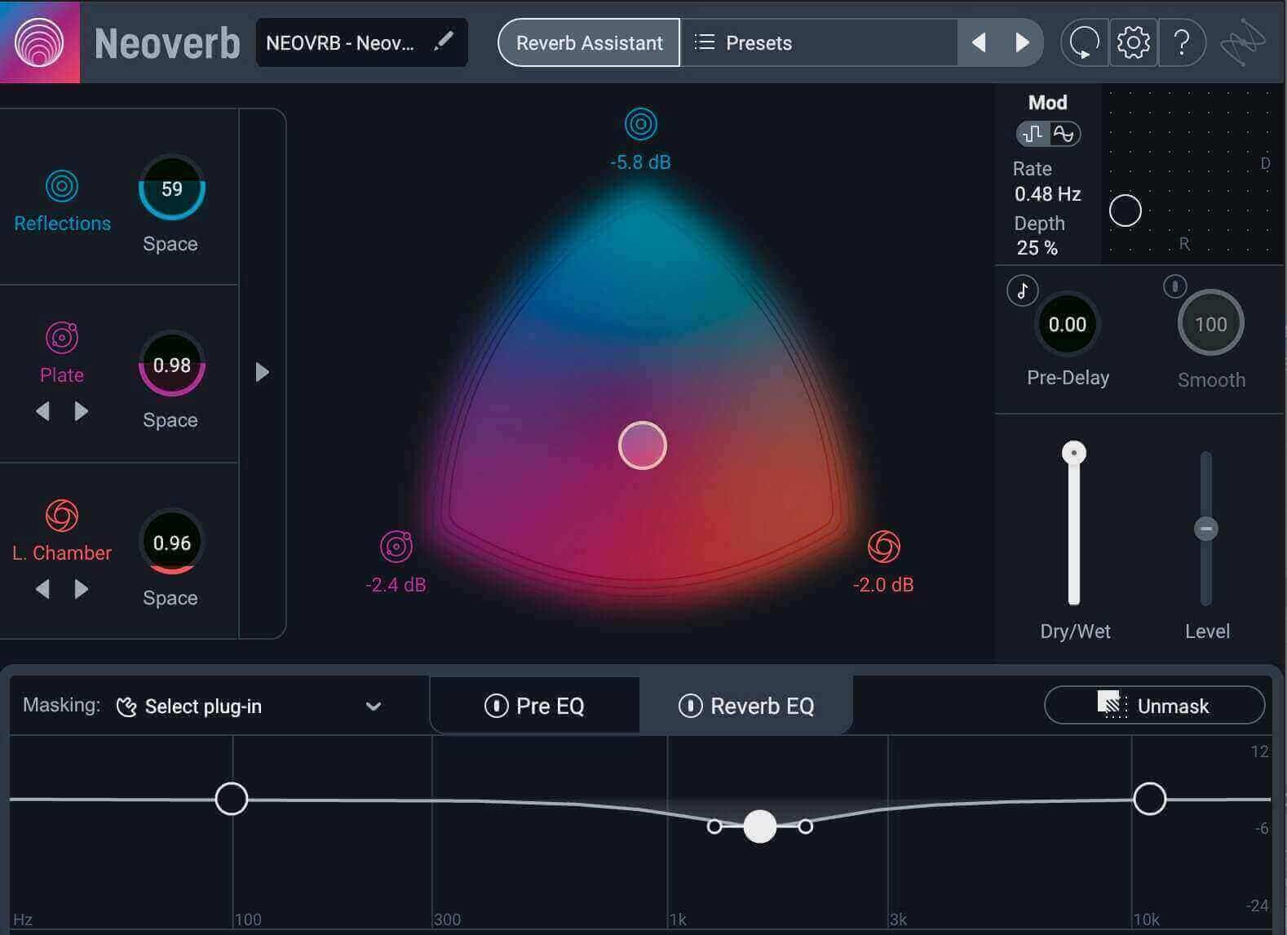Click the Unmask button

tap(1154, 705)
